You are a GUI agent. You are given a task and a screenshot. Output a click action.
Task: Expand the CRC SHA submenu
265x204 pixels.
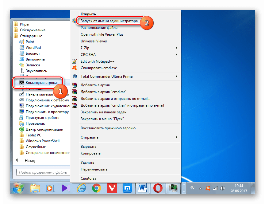tap(176, 54)
